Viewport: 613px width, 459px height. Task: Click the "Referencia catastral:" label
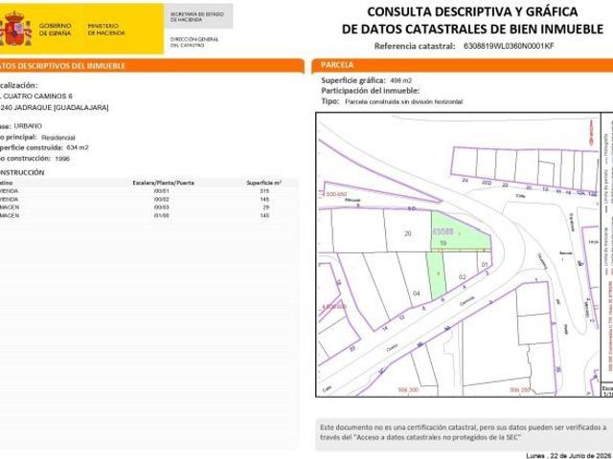click(415, 46)
